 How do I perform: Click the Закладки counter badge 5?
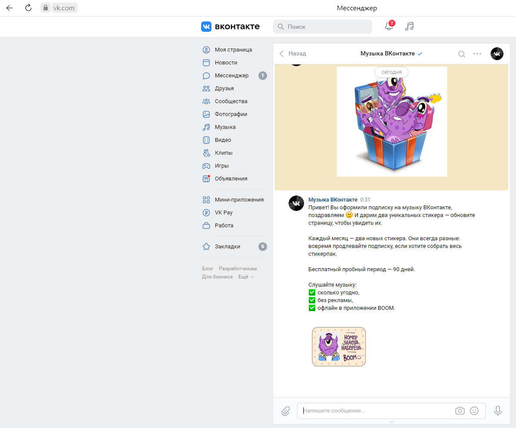pyautogui.click(x=263, y=247)
